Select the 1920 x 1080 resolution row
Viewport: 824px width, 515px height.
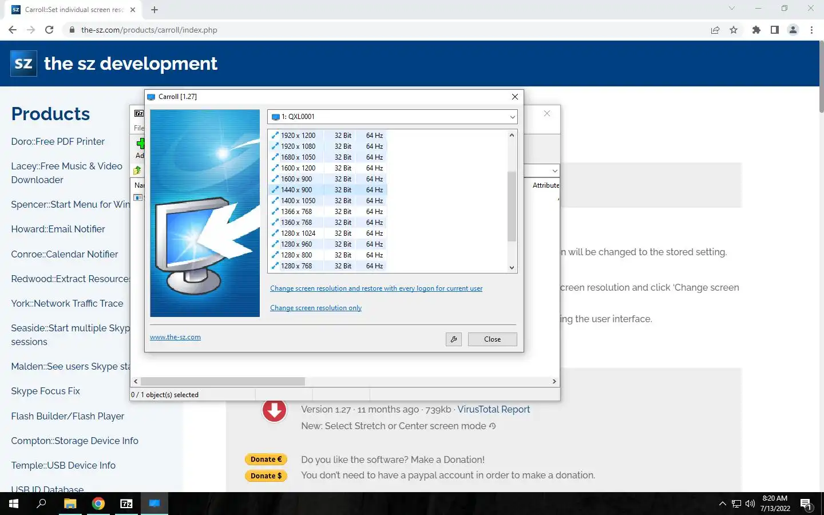pos(328,146)
